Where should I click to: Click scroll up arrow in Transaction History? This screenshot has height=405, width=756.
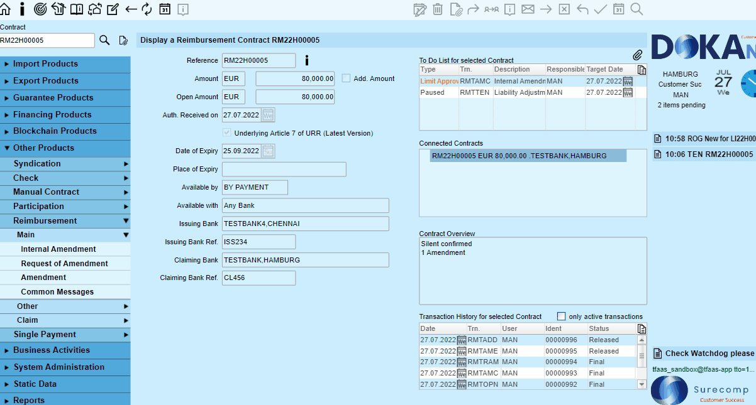point(642,340)
